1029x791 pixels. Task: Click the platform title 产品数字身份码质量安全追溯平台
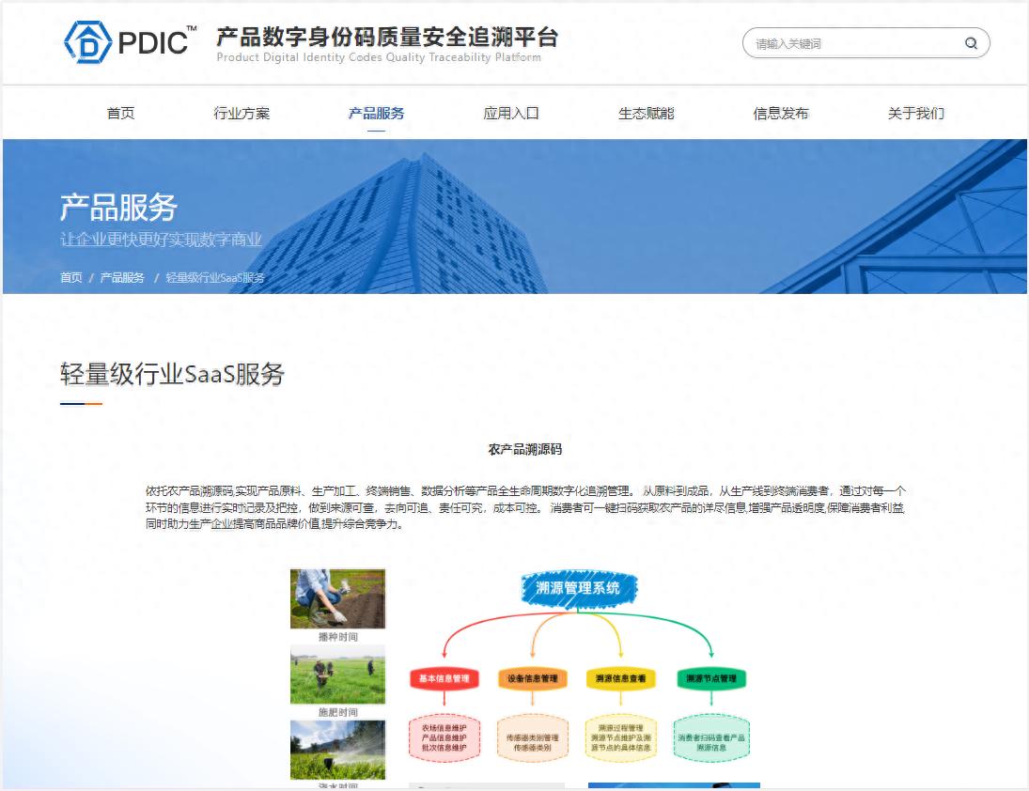coord(387,37)
